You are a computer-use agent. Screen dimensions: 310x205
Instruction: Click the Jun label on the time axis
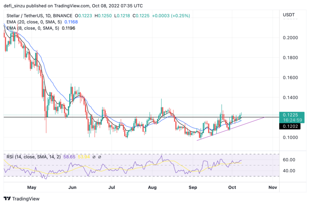coord(72,187)
